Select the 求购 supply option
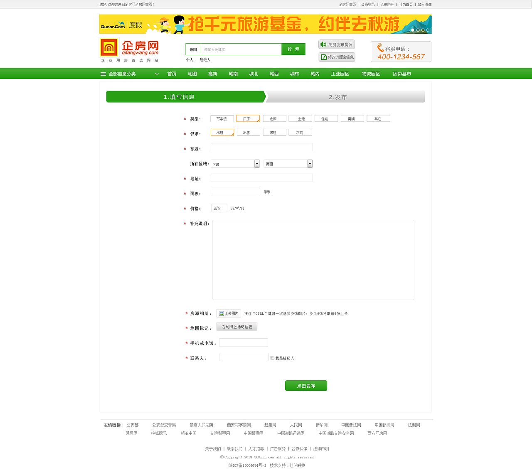Screen dimensions: 532x475 point(300,133)
